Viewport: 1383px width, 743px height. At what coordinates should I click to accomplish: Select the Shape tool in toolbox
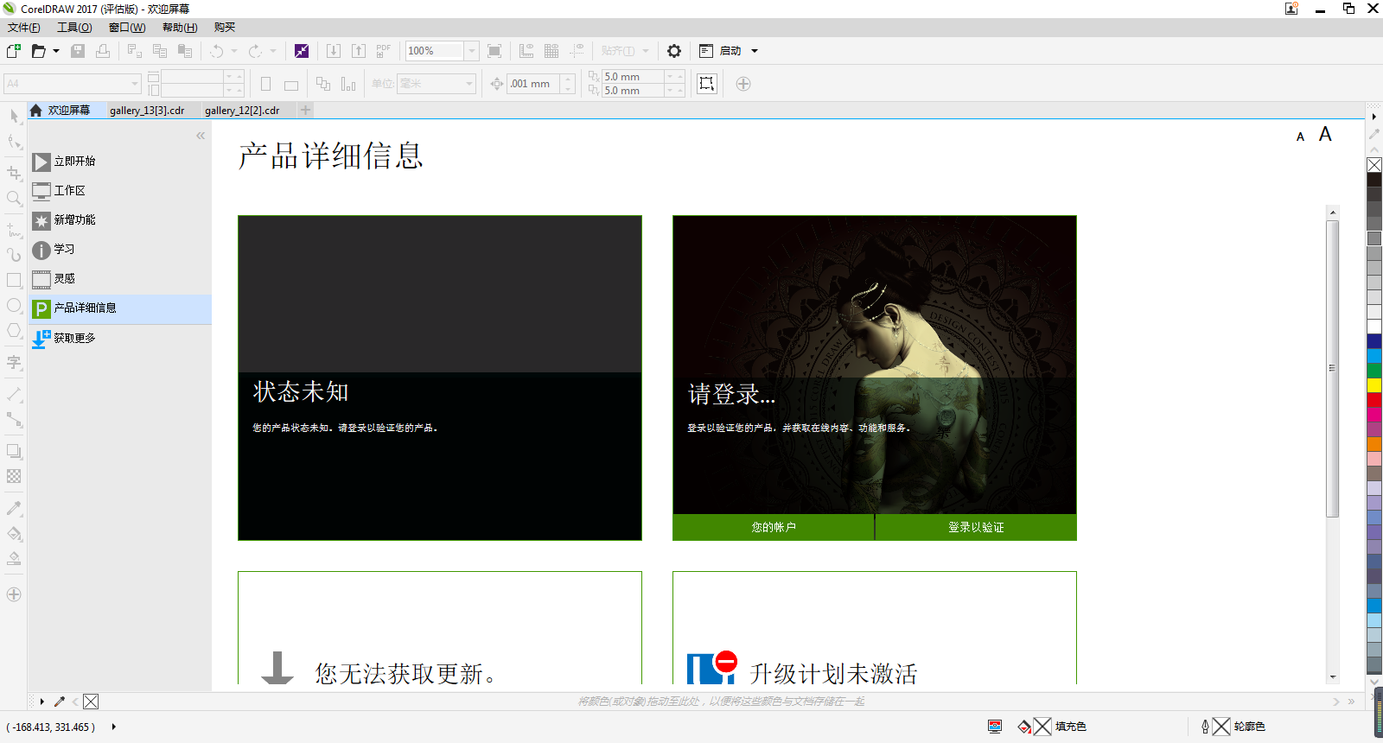pos(14,142)
